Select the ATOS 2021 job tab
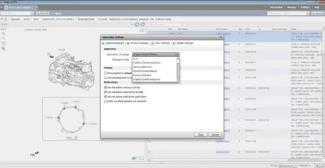 click(20, 7)
